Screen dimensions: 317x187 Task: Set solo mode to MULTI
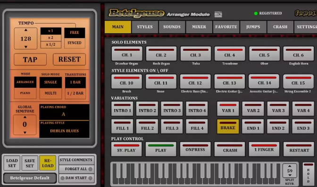point(50,93)
